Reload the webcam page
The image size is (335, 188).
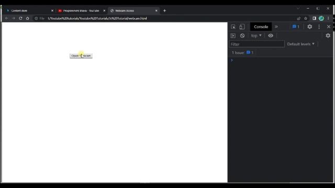[x=20, y=18]
